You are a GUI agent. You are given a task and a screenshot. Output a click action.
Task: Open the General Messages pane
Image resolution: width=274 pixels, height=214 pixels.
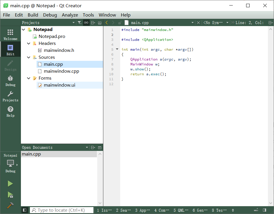200,210
